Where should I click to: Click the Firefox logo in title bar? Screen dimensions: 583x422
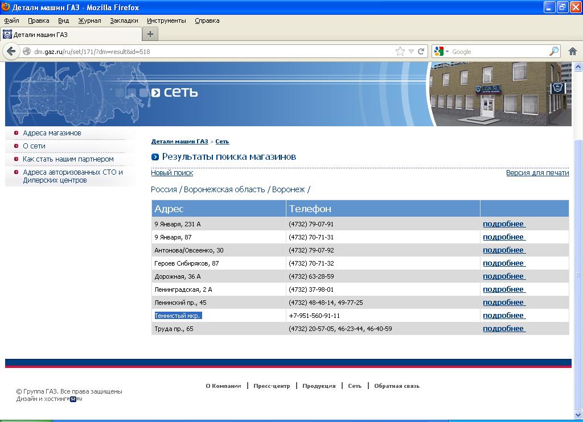click(x=6, y=7)
